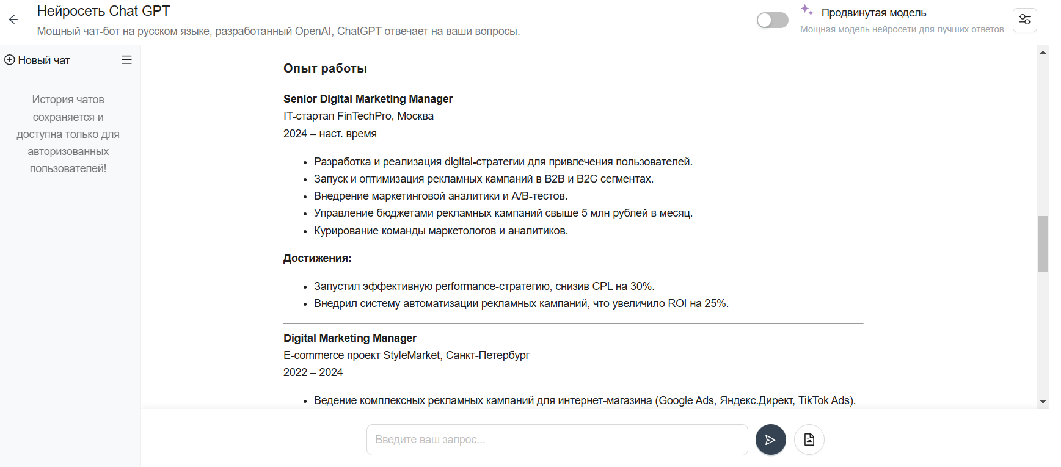Click the Опыт работы heading

(325, 68)
